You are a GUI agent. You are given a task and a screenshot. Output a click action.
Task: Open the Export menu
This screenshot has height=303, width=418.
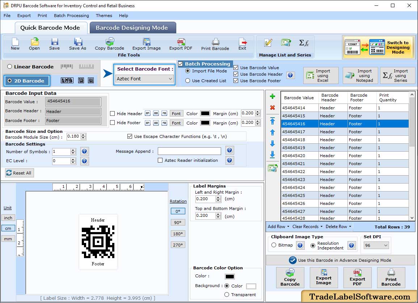24,16
